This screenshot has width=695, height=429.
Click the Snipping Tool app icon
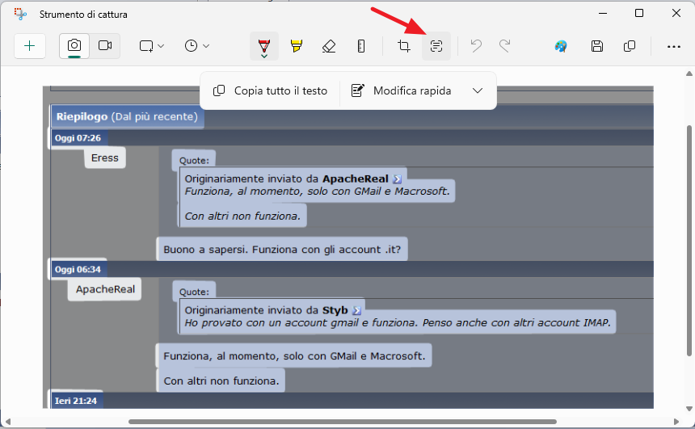(x=20, y=15)
